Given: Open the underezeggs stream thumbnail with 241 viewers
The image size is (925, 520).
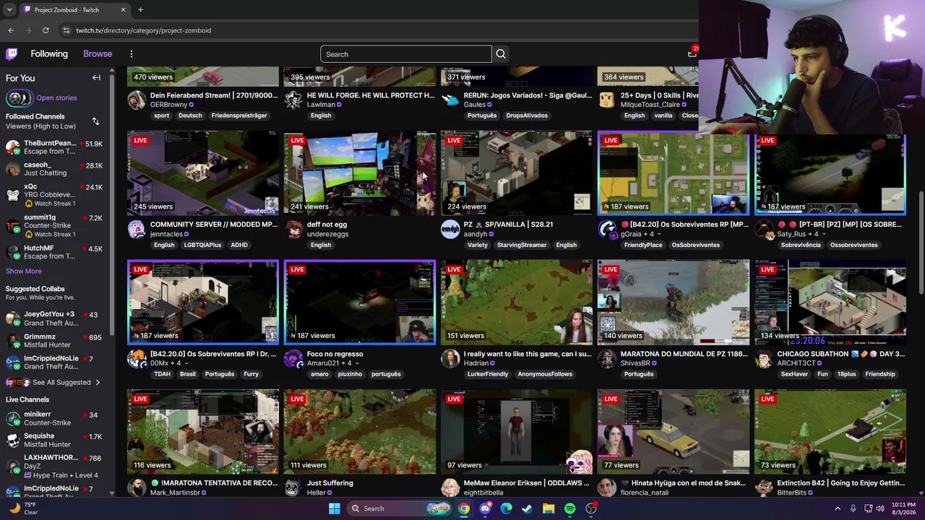Looking at the screenshot, I should 360,173.
